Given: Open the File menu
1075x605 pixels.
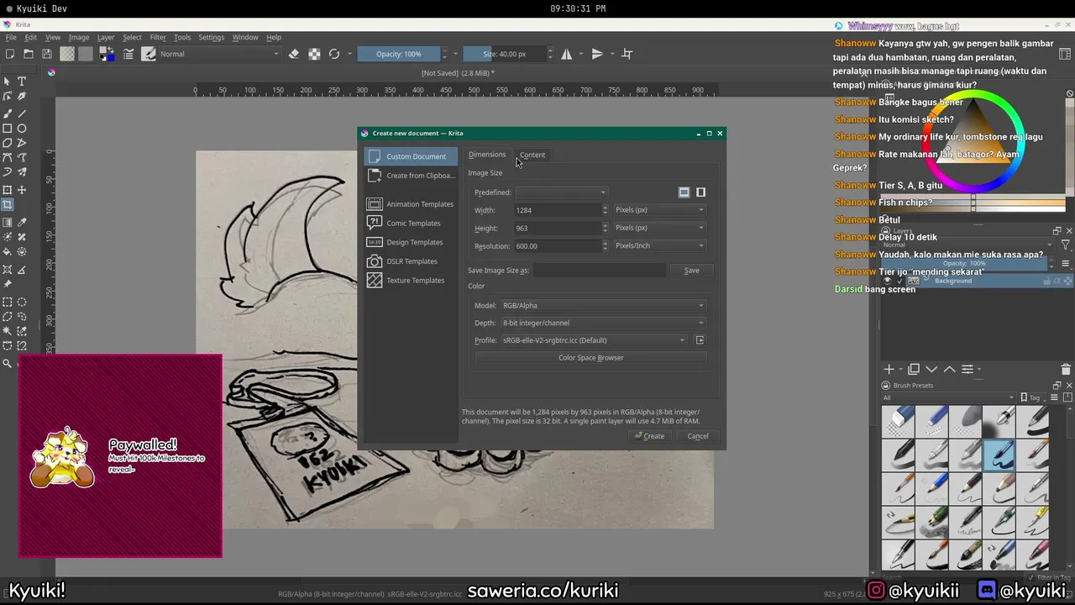Looking at the screenshot, I should click(11, 37).
